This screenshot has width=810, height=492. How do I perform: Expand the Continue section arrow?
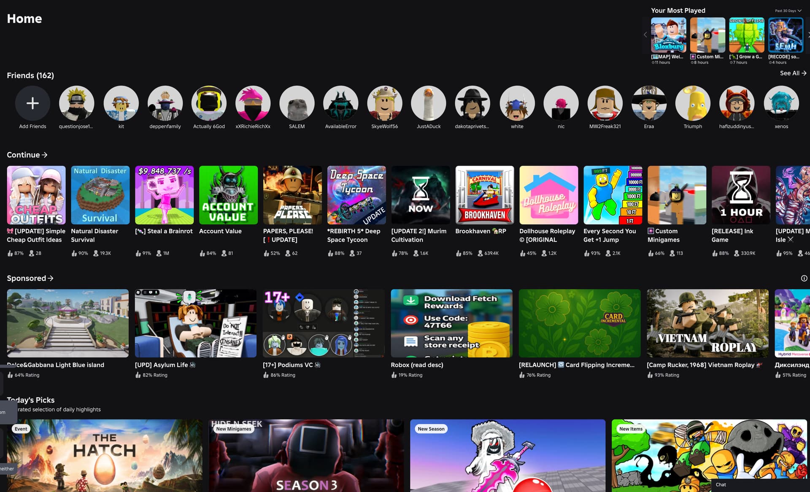(45, 155)
